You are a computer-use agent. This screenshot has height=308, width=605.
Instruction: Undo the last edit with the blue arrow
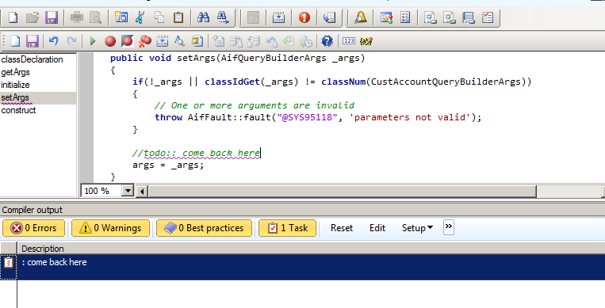[54, 41]
